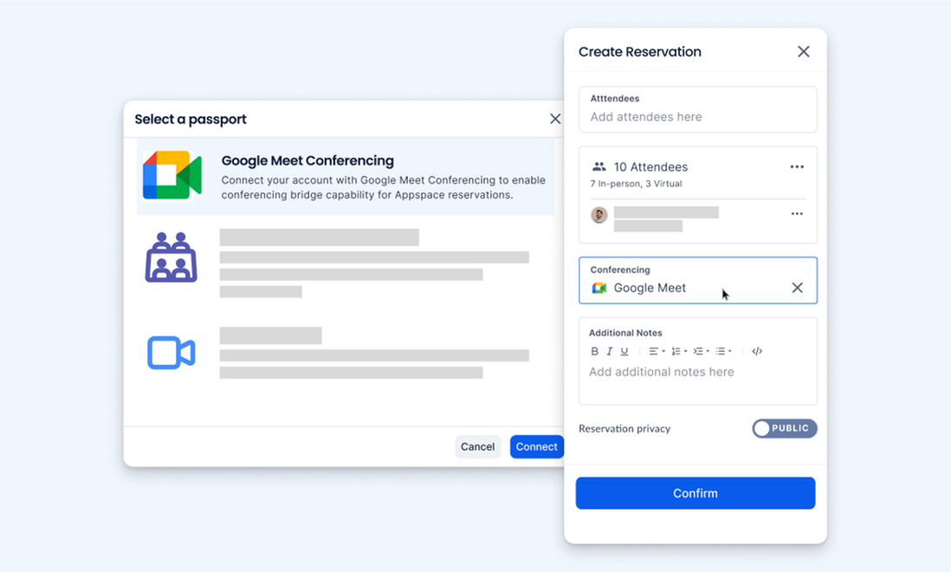Image resolution: width=951 pixels, height=572 pixels.
Task: Click the attendees group icon beside 10 Attendees
Action: click(599, 166)
